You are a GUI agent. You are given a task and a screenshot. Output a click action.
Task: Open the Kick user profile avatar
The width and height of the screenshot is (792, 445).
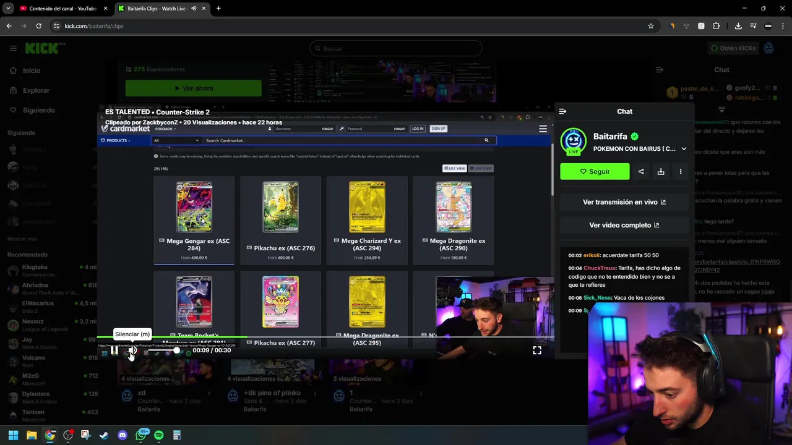pyautogui.click(x=769, y=48)
